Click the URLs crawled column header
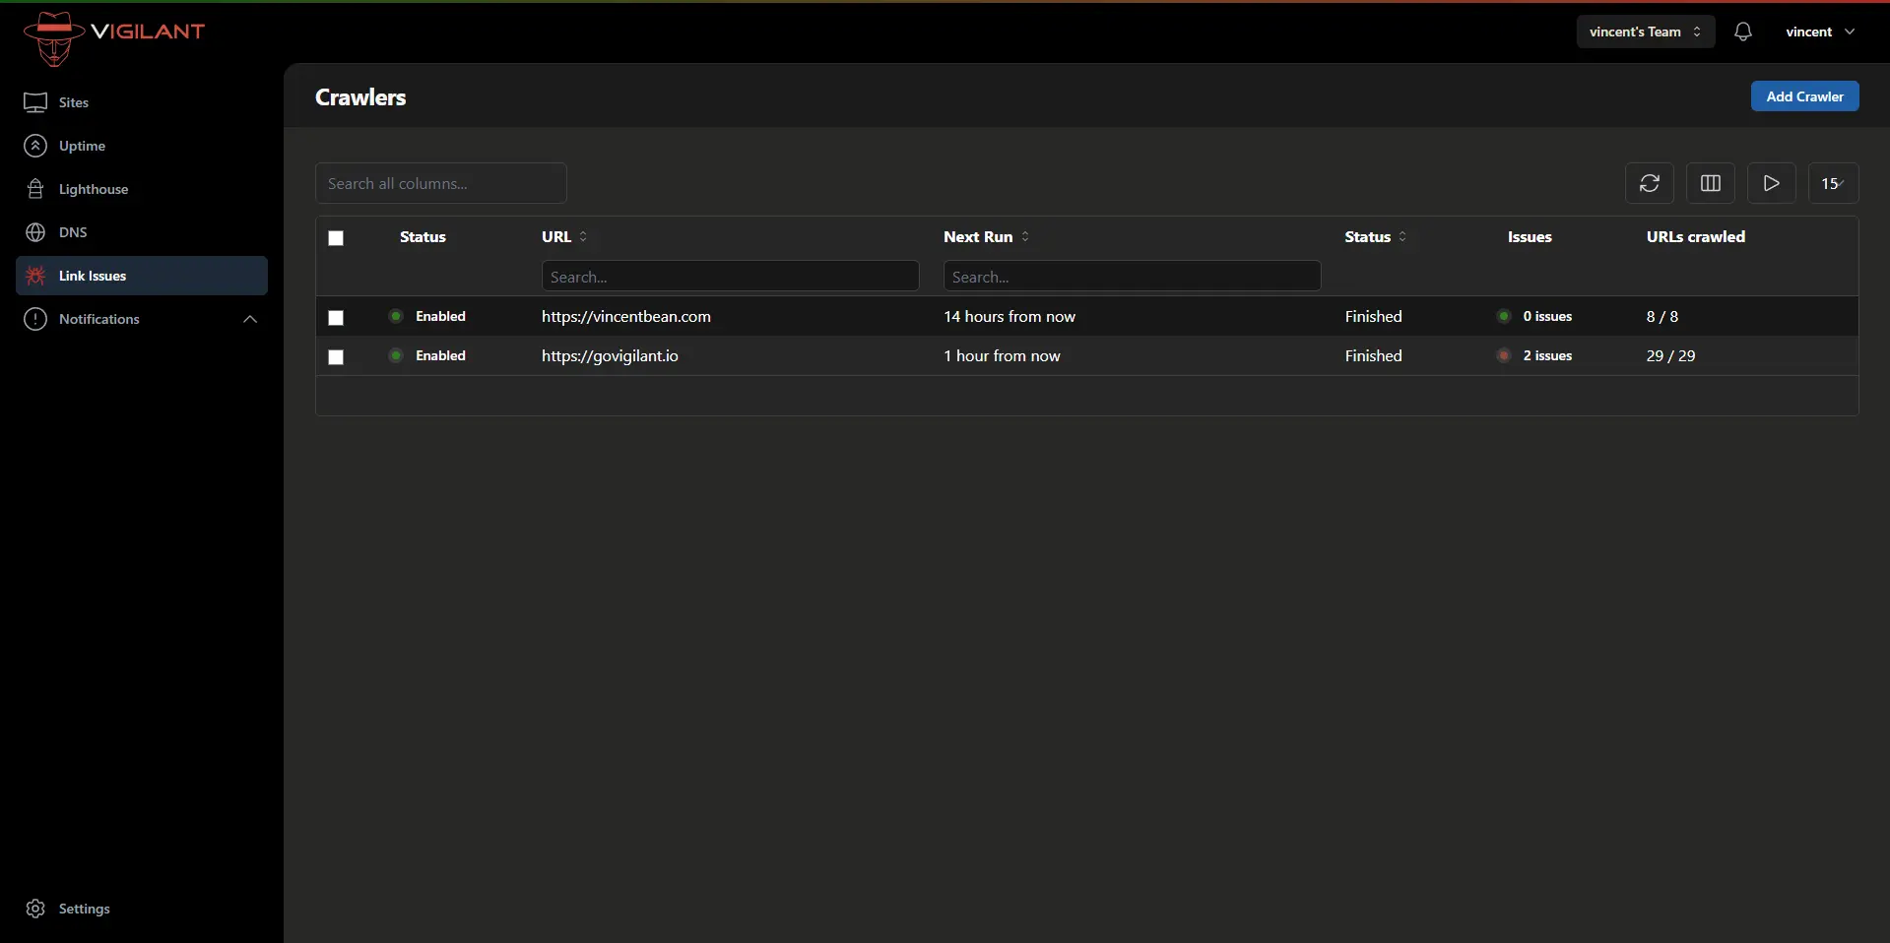 pos(1695,236)
